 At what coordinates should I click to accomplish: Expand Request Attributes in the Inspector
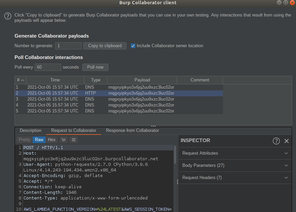(235, 153)
